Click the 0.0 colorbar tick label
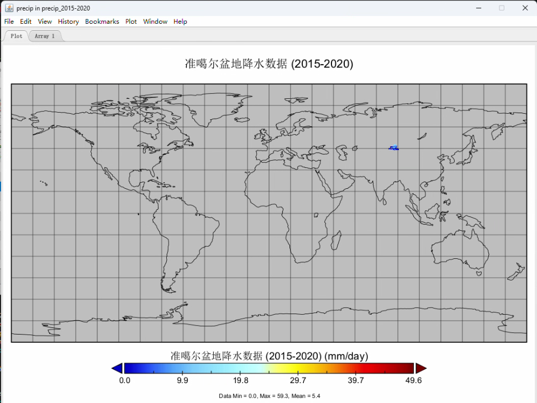This screenshot has height=403, width=537. [125, 380]
